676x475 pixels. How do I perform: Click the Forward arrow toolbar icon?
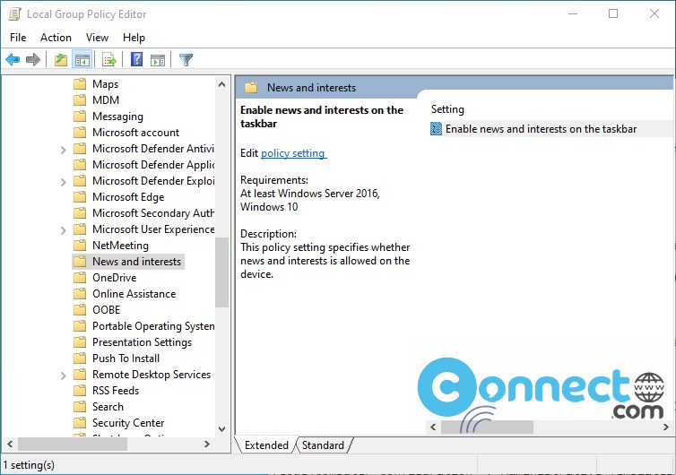coord(33,59)
